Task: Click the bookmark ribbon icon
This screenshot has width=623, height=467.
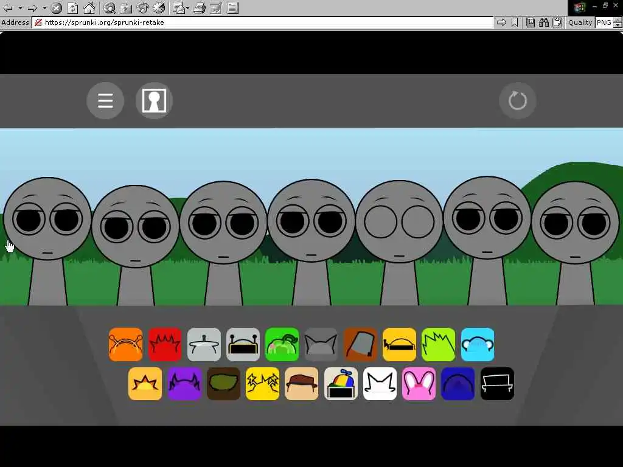Action: 515,22
